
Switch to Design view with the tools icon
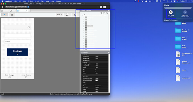(x=5, y=15)
